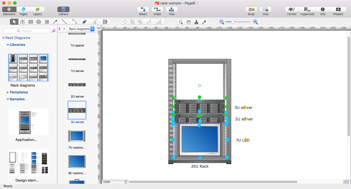Select the Eyedropper tool
351x189 pixels.
tap(204, 21)
